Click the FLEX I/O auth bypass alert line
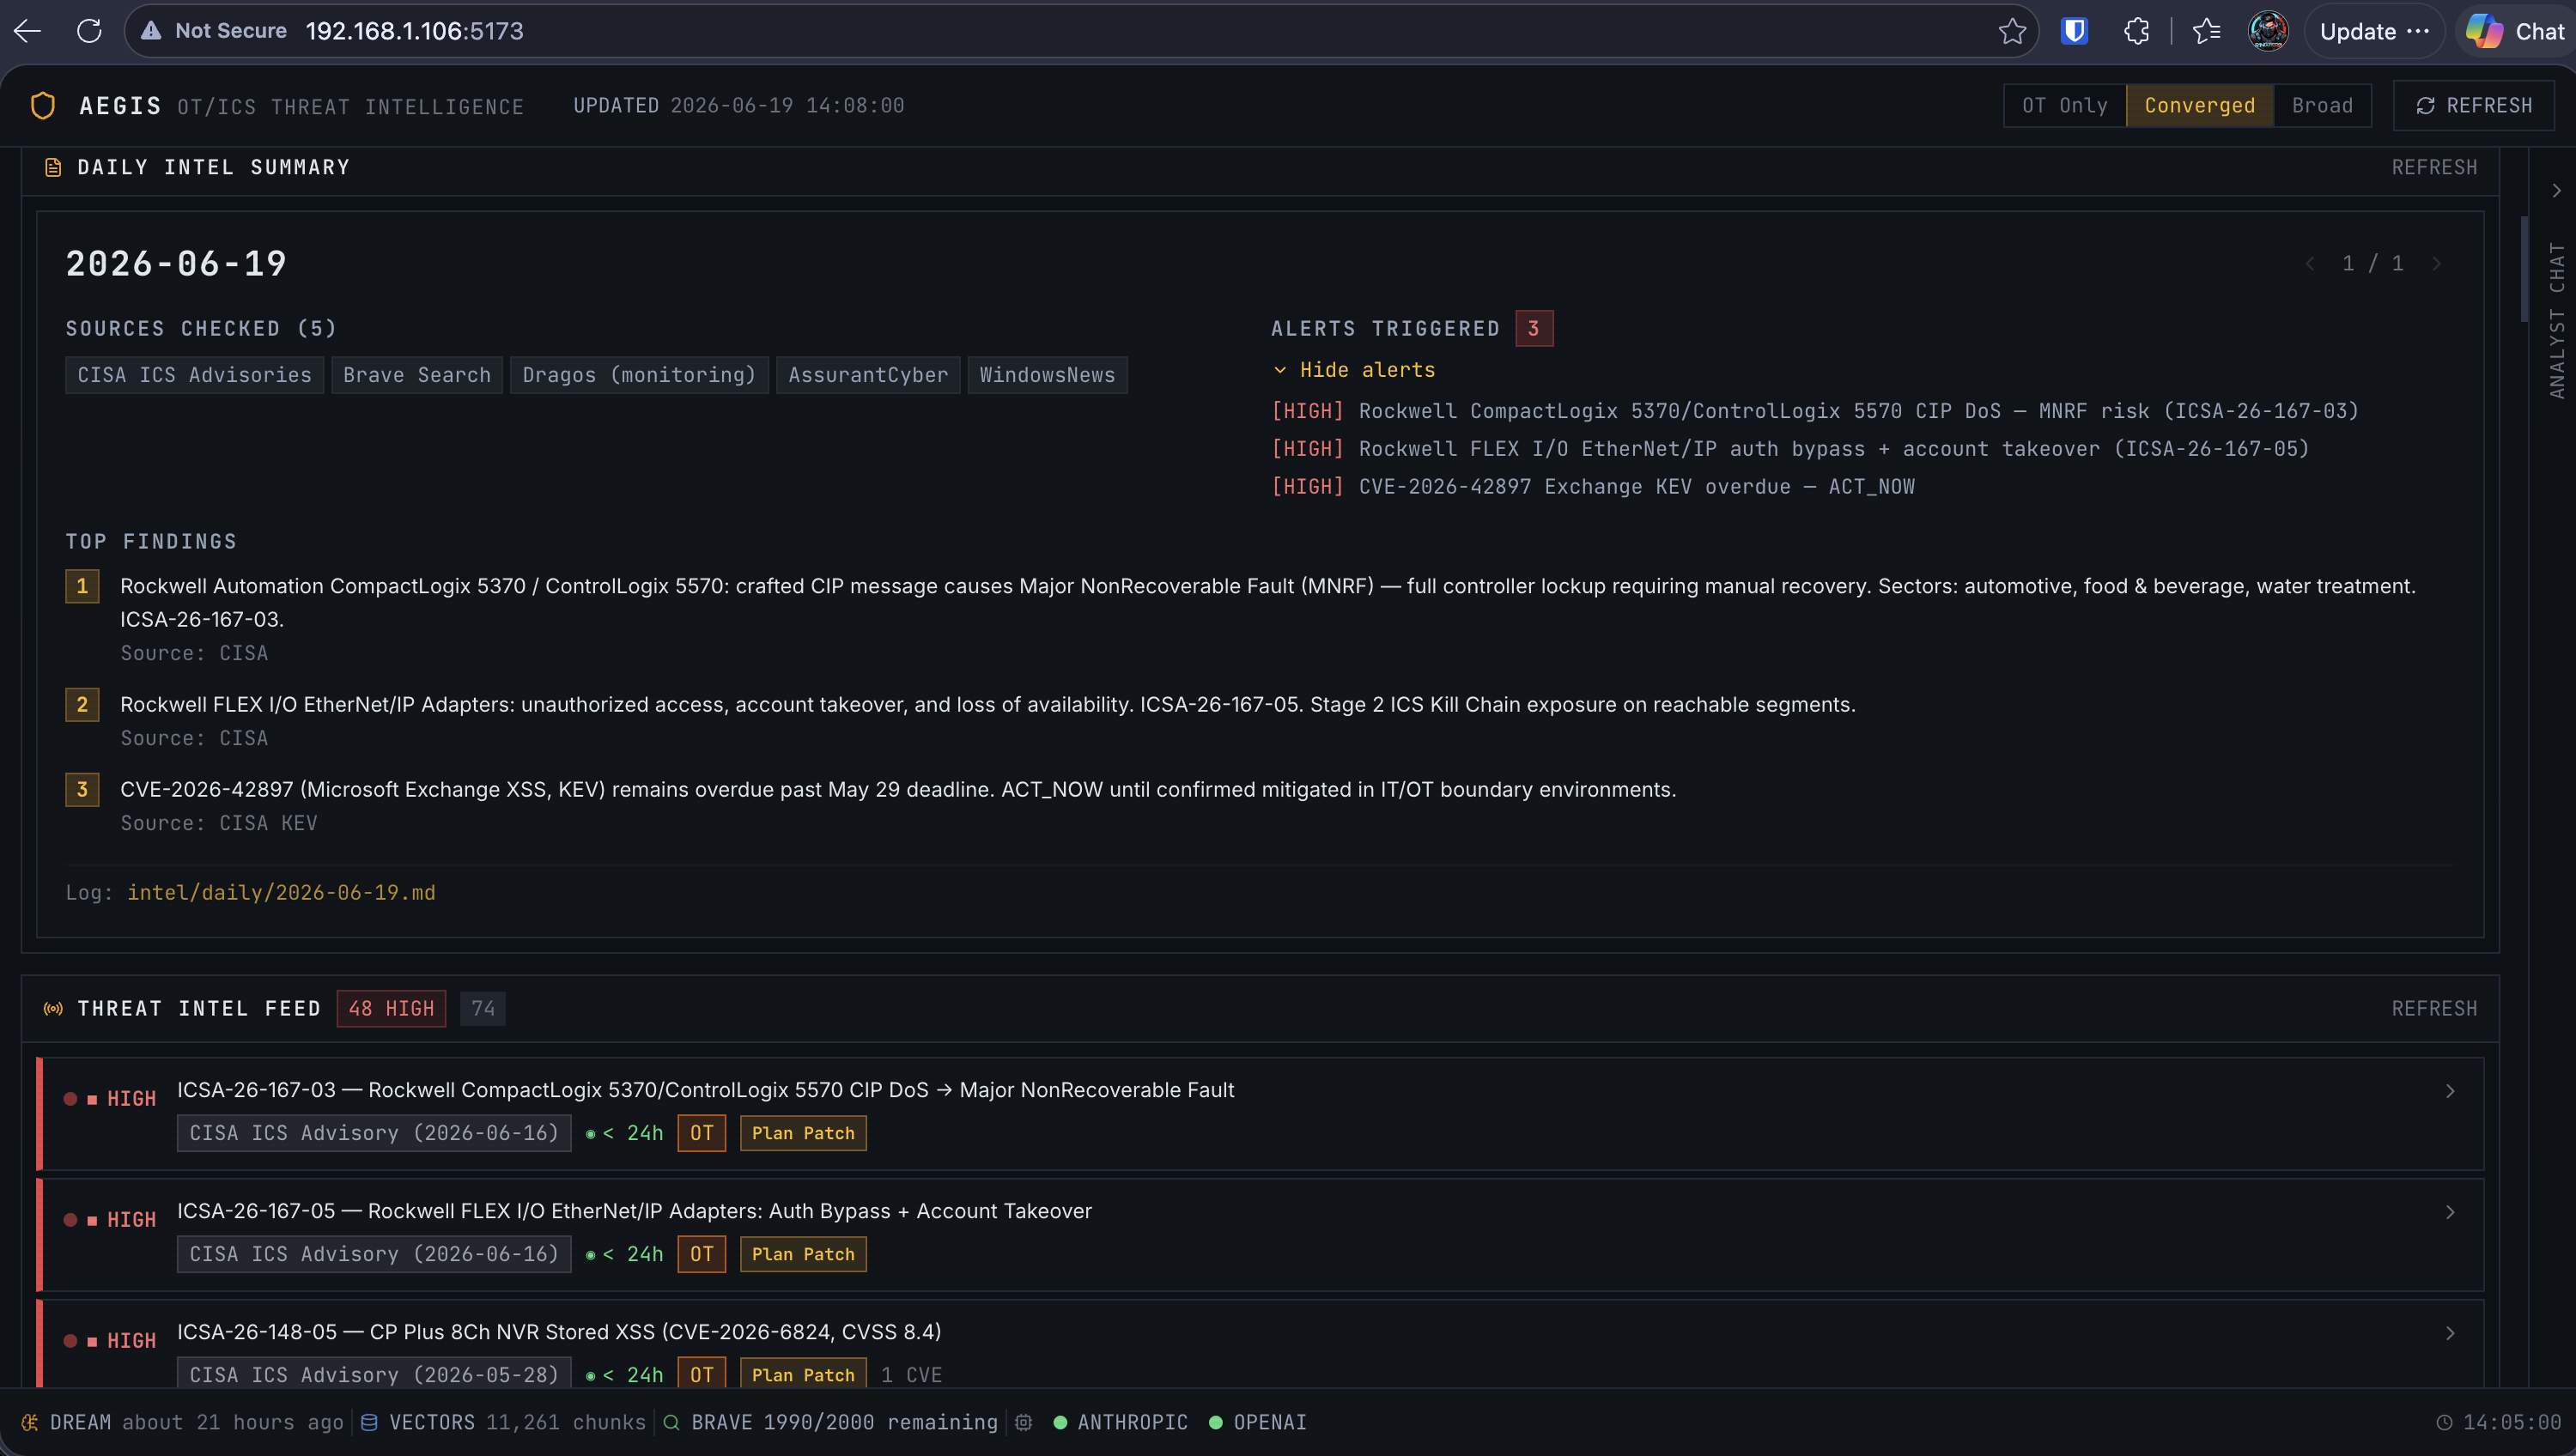 pos(1790,449)
